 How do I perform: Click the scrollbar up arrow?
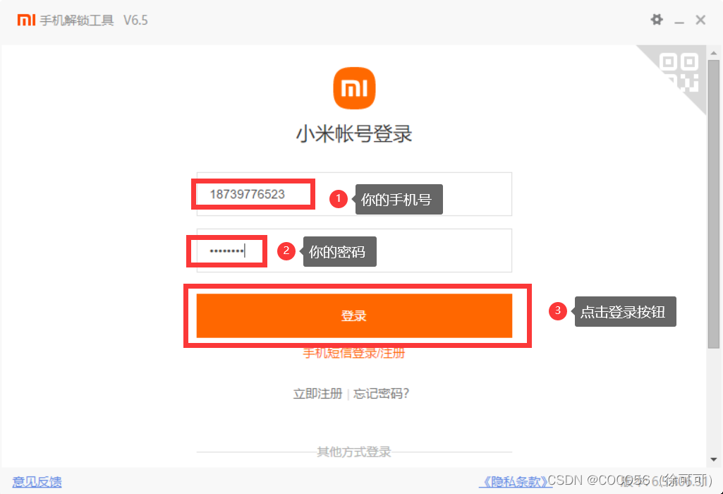click(713, 53)
